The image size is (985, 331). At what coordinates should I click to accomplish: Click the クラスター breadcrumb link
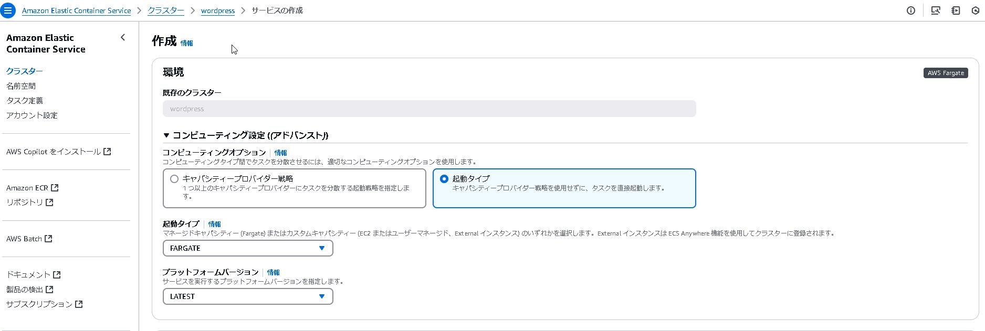pos(166,10)
